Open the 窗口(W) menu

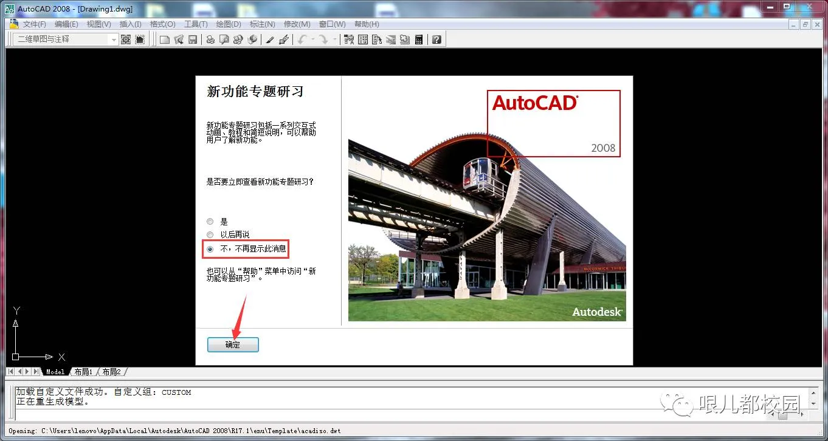pyautogui.click(x=332, y=24)
